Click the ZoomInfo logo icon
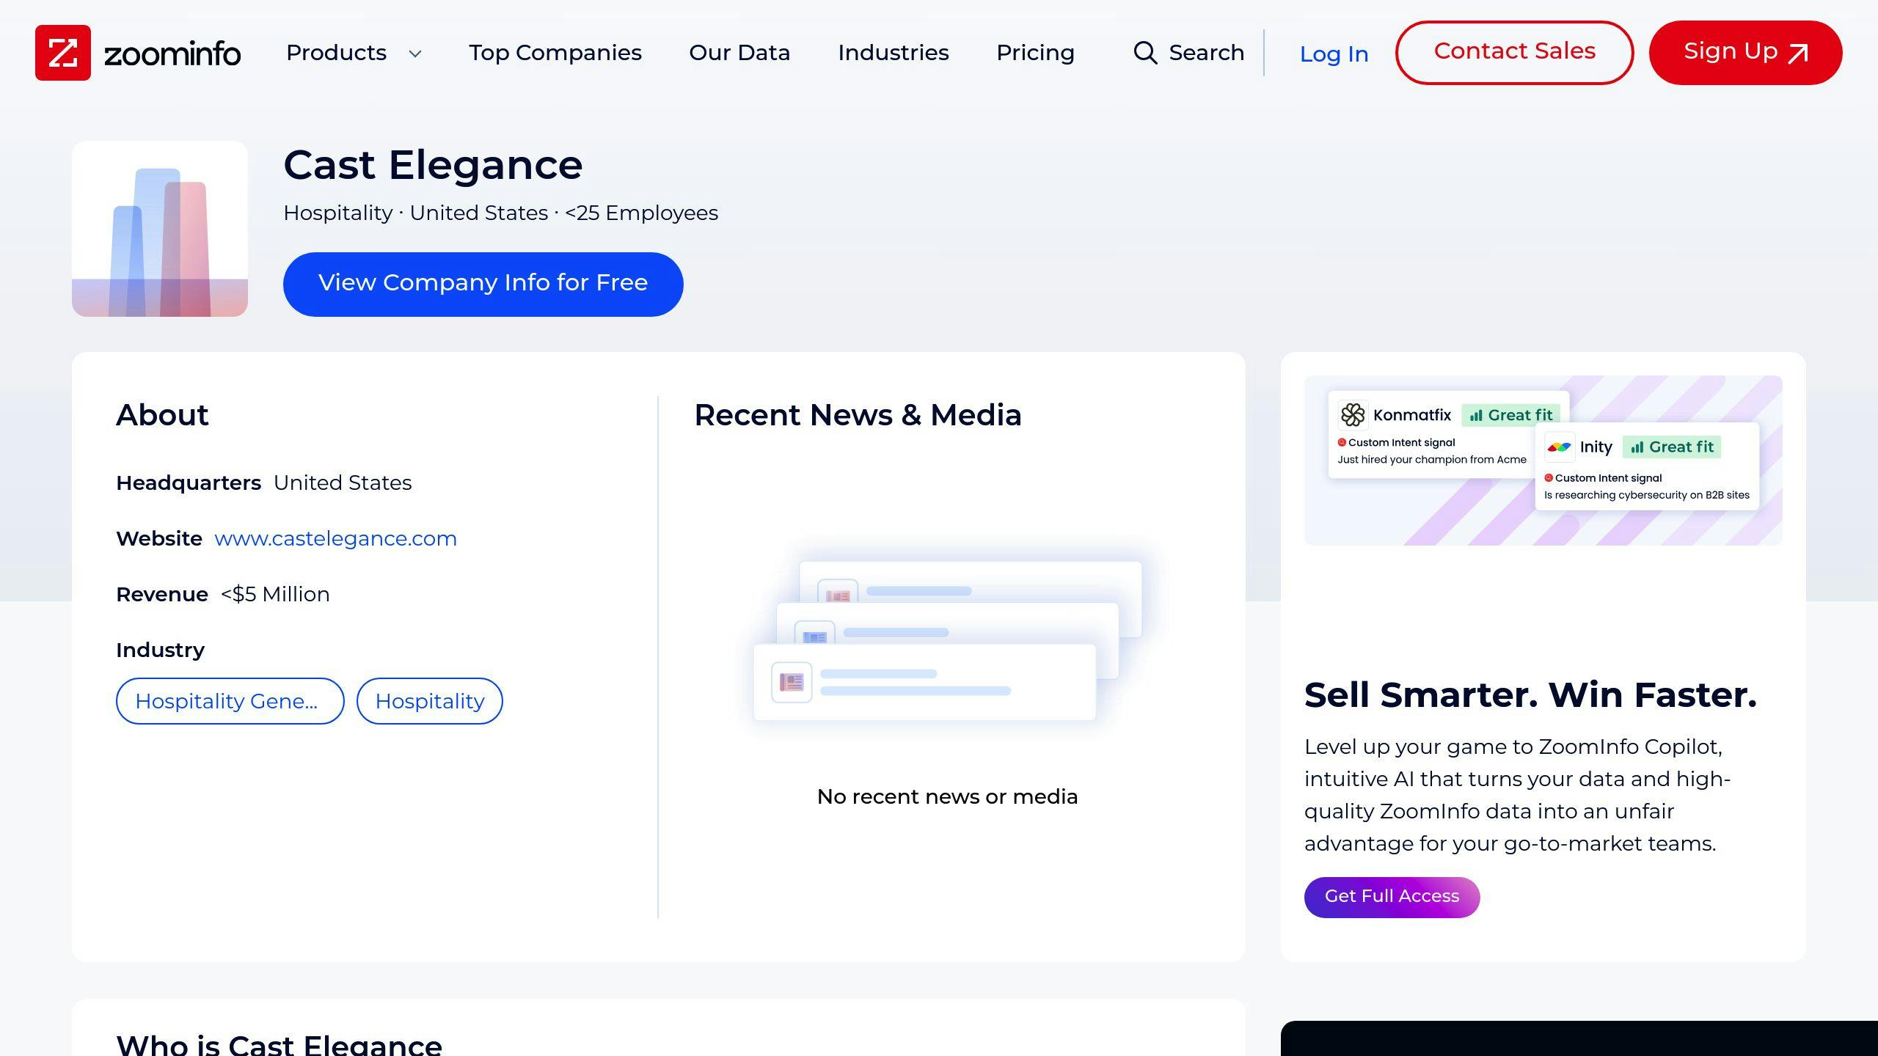 [x=63, y=51]
